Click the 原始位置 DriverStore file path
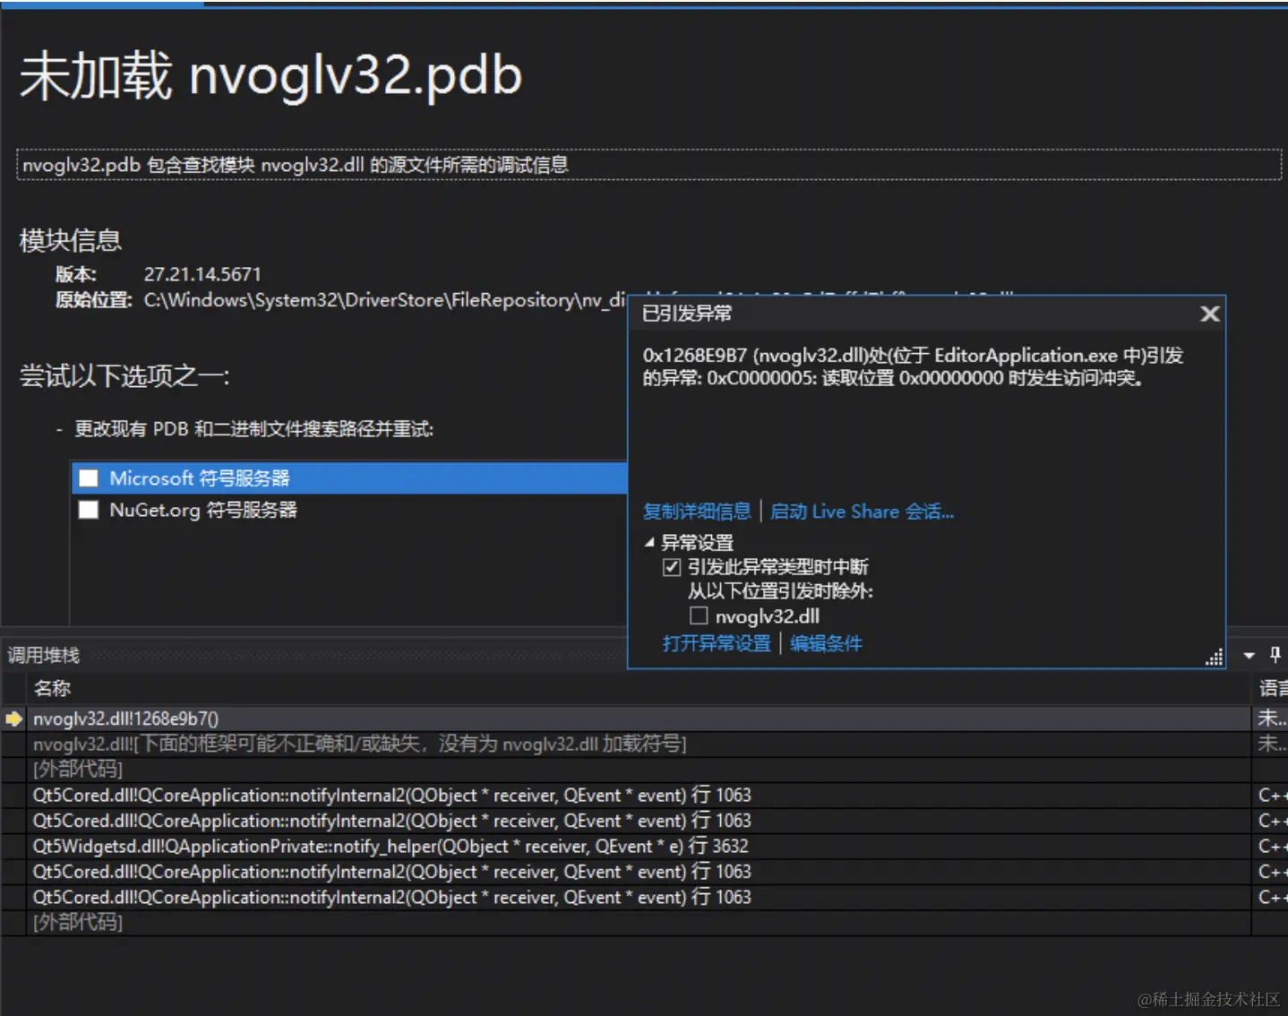 (x=385, y=300)
